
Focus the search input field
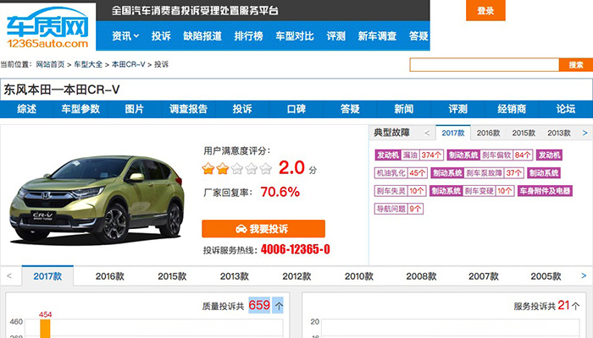click(484, 65)
